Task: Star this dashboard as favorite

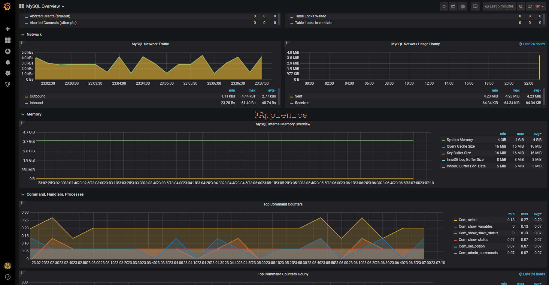Action: pyautogui.click(x=444, y=6)
